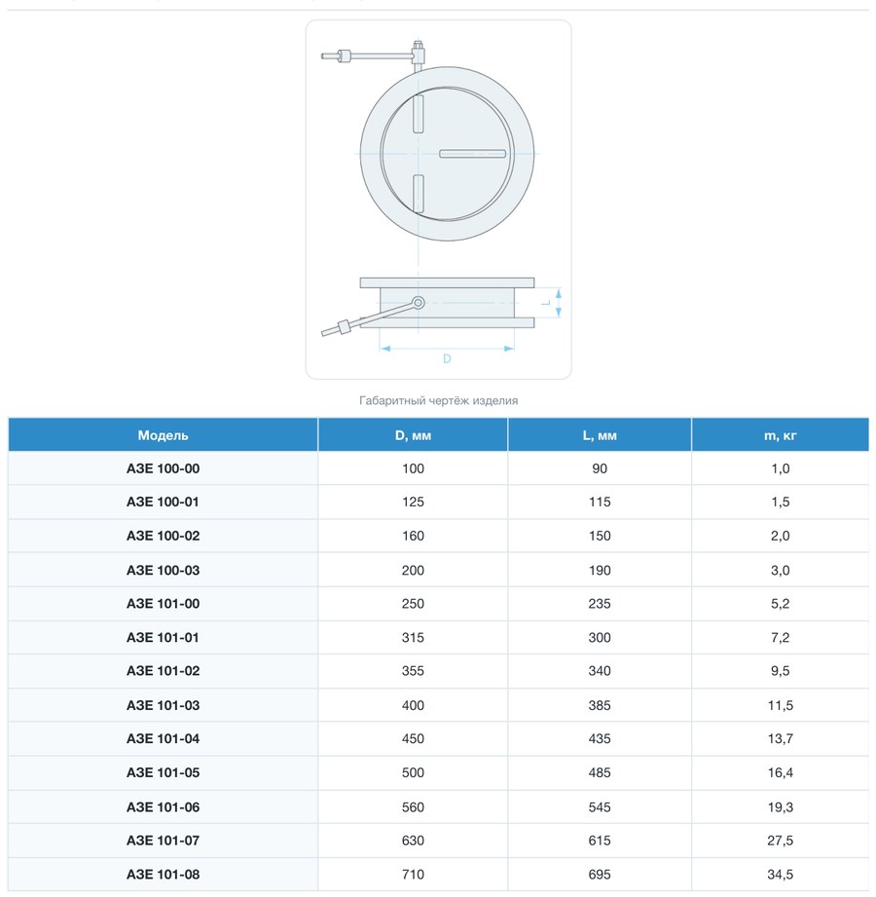876x897 pixels.
Task: Select model cell 'АЗЕ 101-06'
Action: click(163, 806)
